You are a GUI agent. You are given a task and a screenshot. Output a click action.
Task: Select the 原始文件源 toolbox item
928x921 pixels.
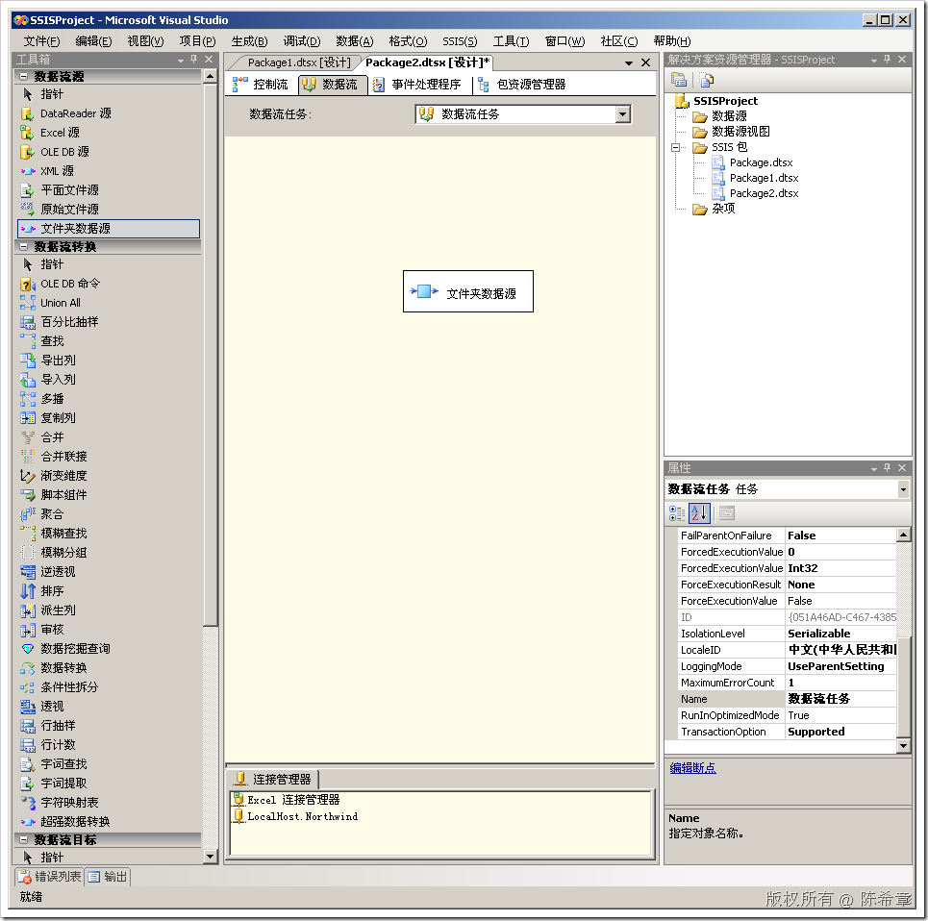(x=69, y=210)
